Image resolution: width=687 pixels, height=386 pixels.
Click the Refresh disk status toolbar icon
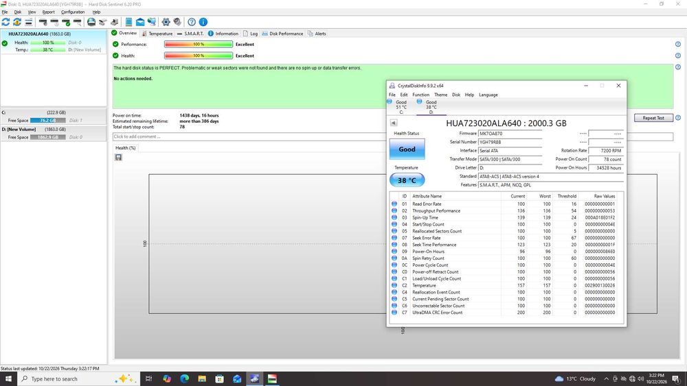point(5,22)
